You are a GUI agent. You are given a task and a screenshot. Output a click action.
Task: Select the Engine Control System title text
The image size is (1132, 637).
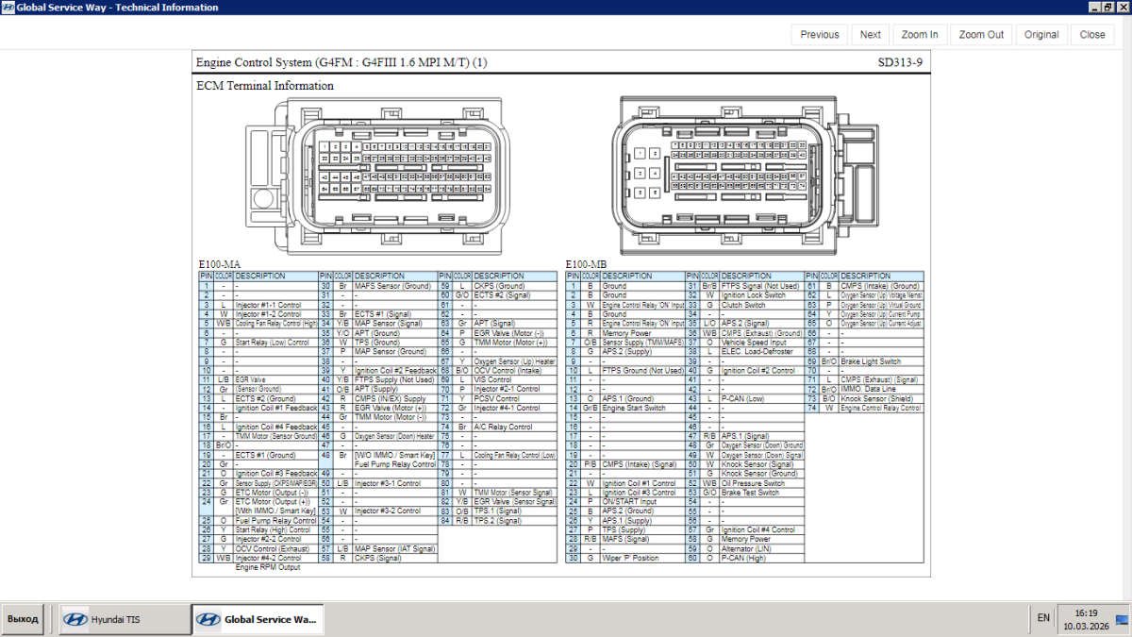point(341,62)
